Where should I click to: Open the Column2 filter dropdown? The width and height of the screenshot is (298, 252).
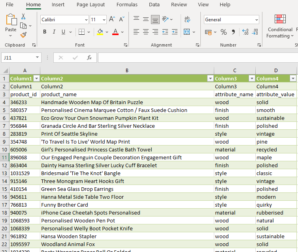coord(210,78)
